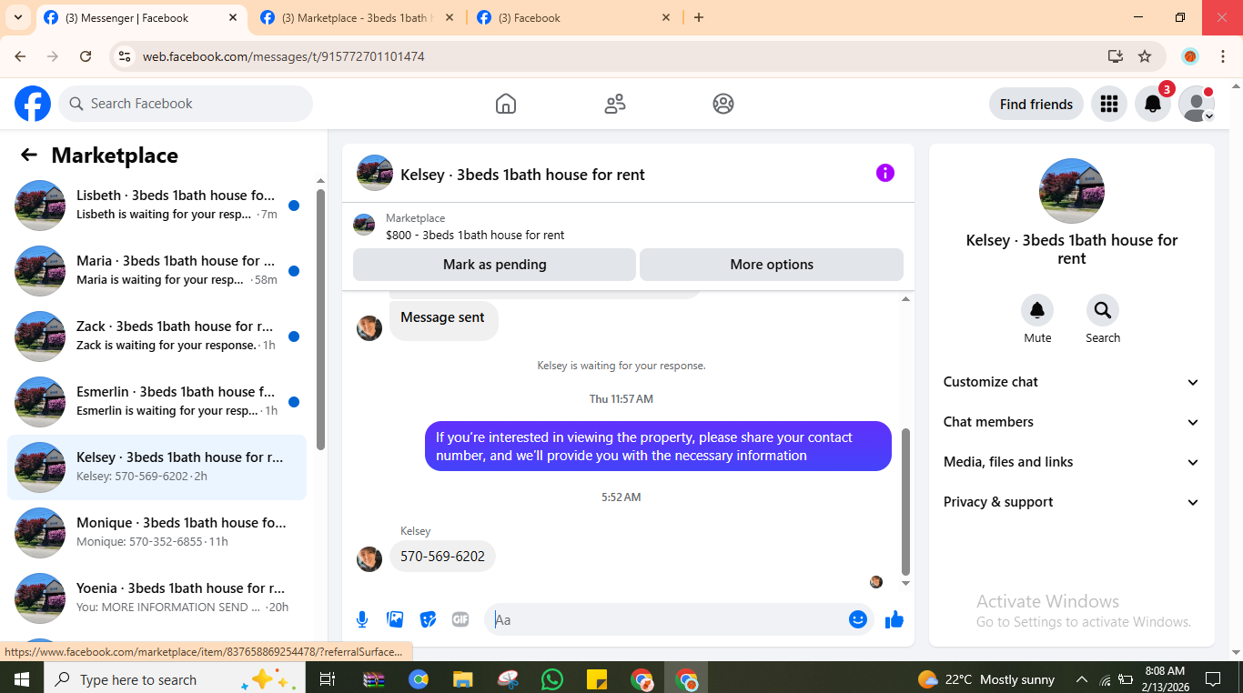Choose a GIF icon
Screen dimensions: 1243x693
460,619
